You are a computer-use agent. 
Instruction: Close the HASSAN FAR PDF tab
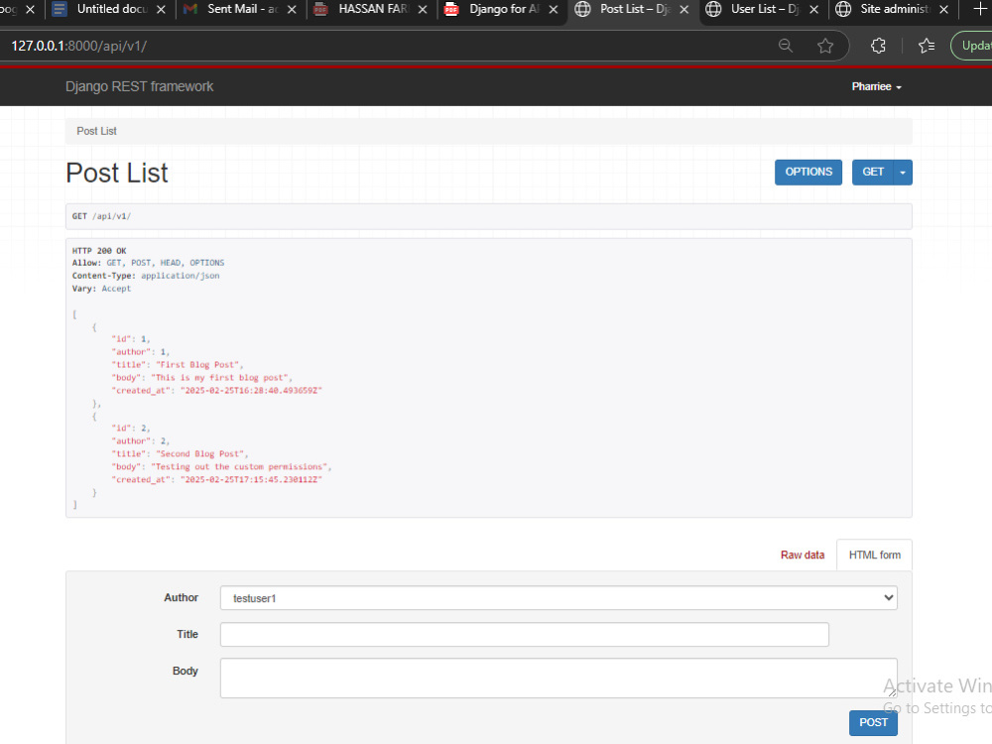click(423, 10)
